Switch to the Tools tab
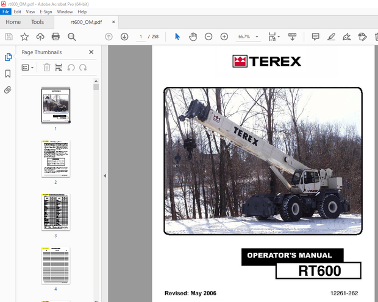The width and height of the screenshot is (378, 302). point(37,22)
